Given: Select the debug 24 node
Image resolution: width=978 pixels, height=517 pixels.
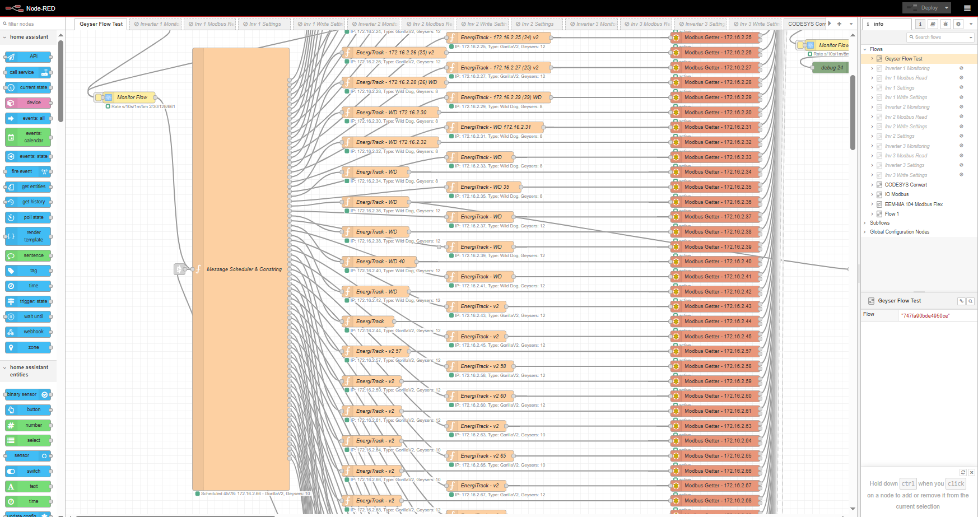Looking at the screenshot, I should [x=831, y=68].
